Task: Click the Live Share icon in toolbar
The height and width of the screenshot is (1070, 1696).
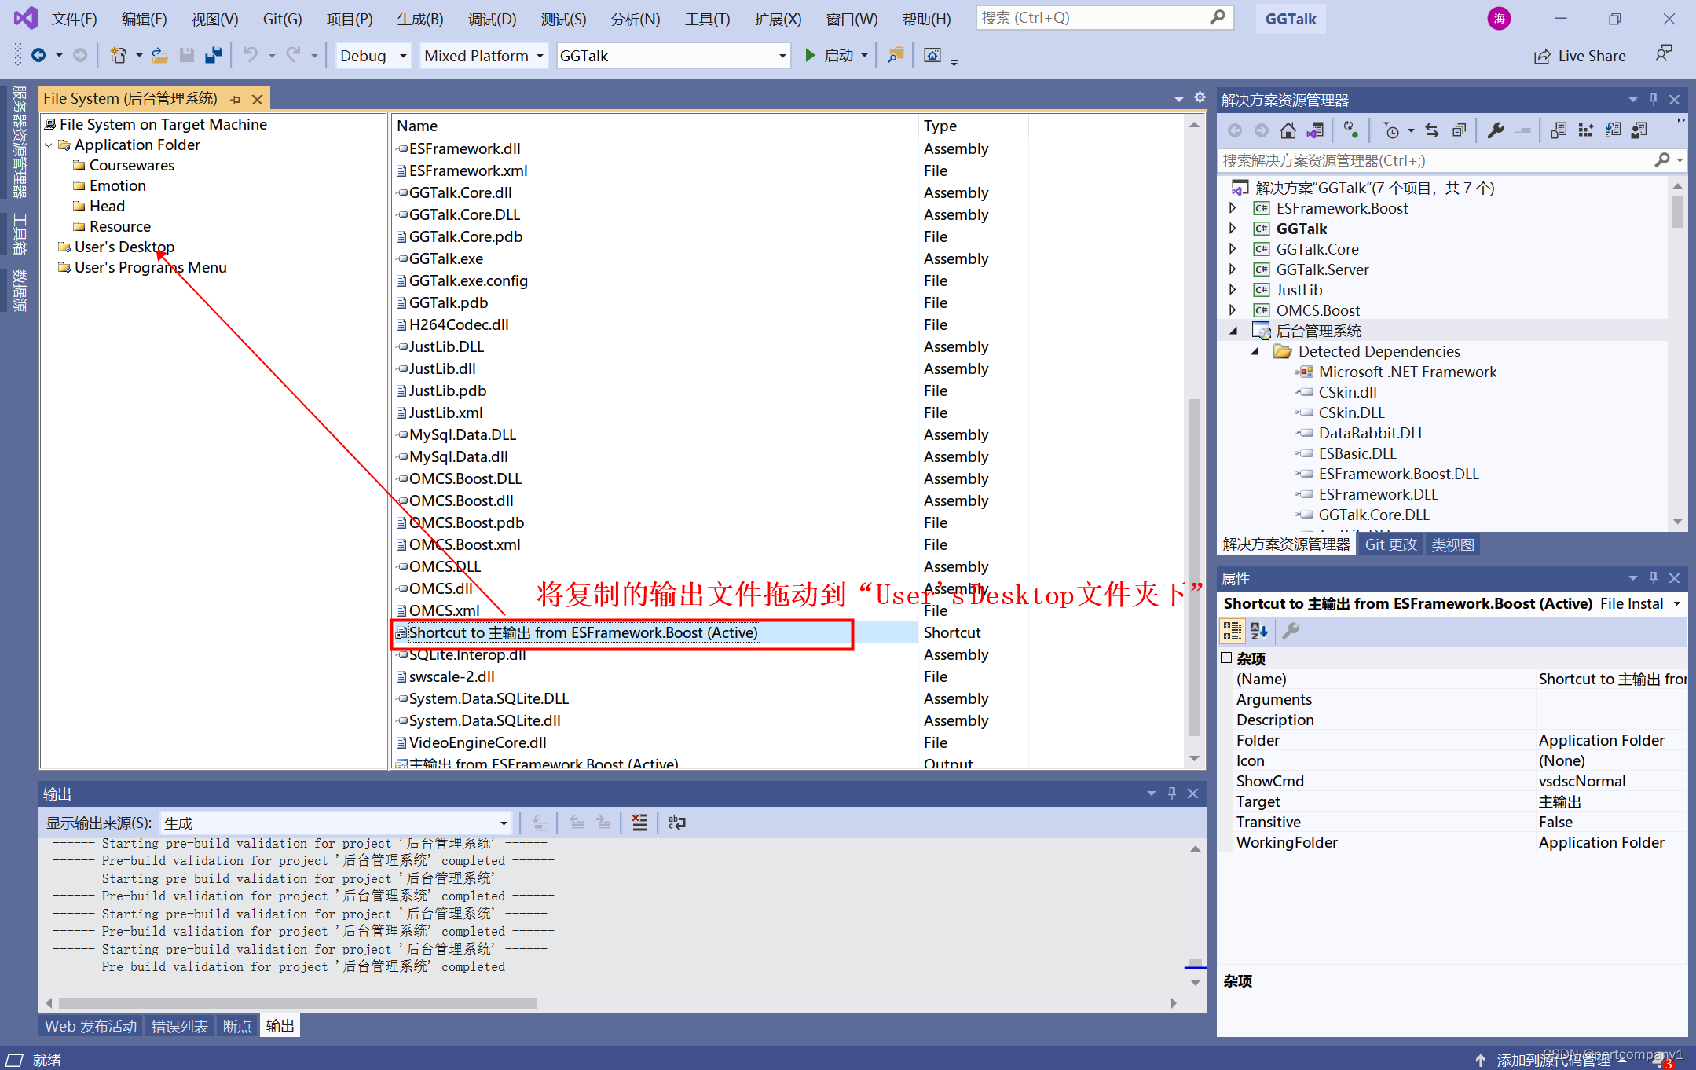Action: [x=1540, y=57]
